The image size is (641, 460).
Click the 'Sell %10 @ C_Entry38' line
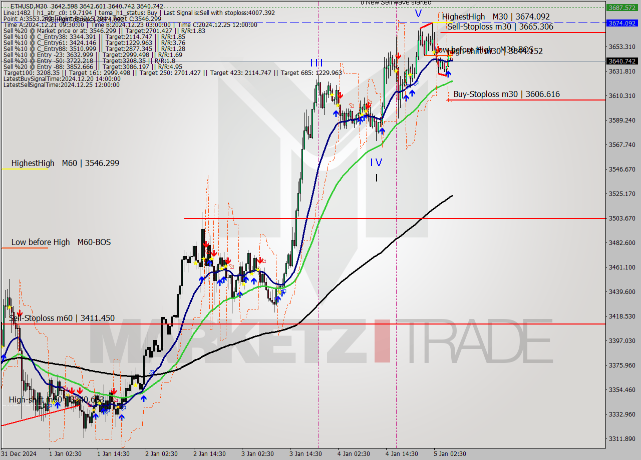coord(94,36)
